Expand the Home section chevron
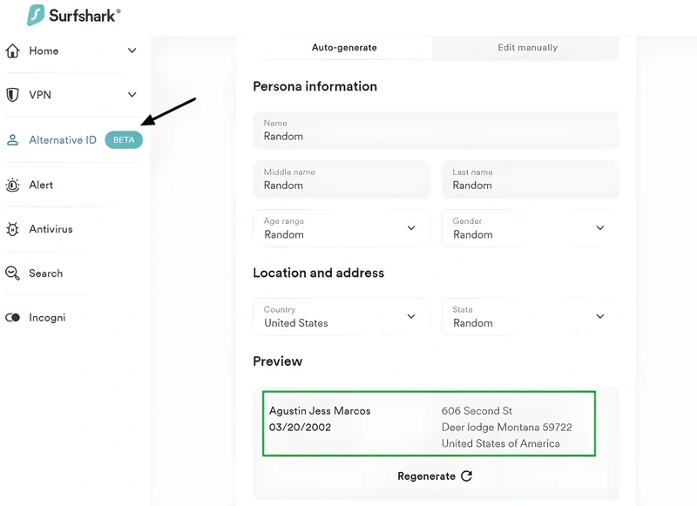Image resolution: width=697 pixels, height=506 pixels. click(x=132, y=51)
